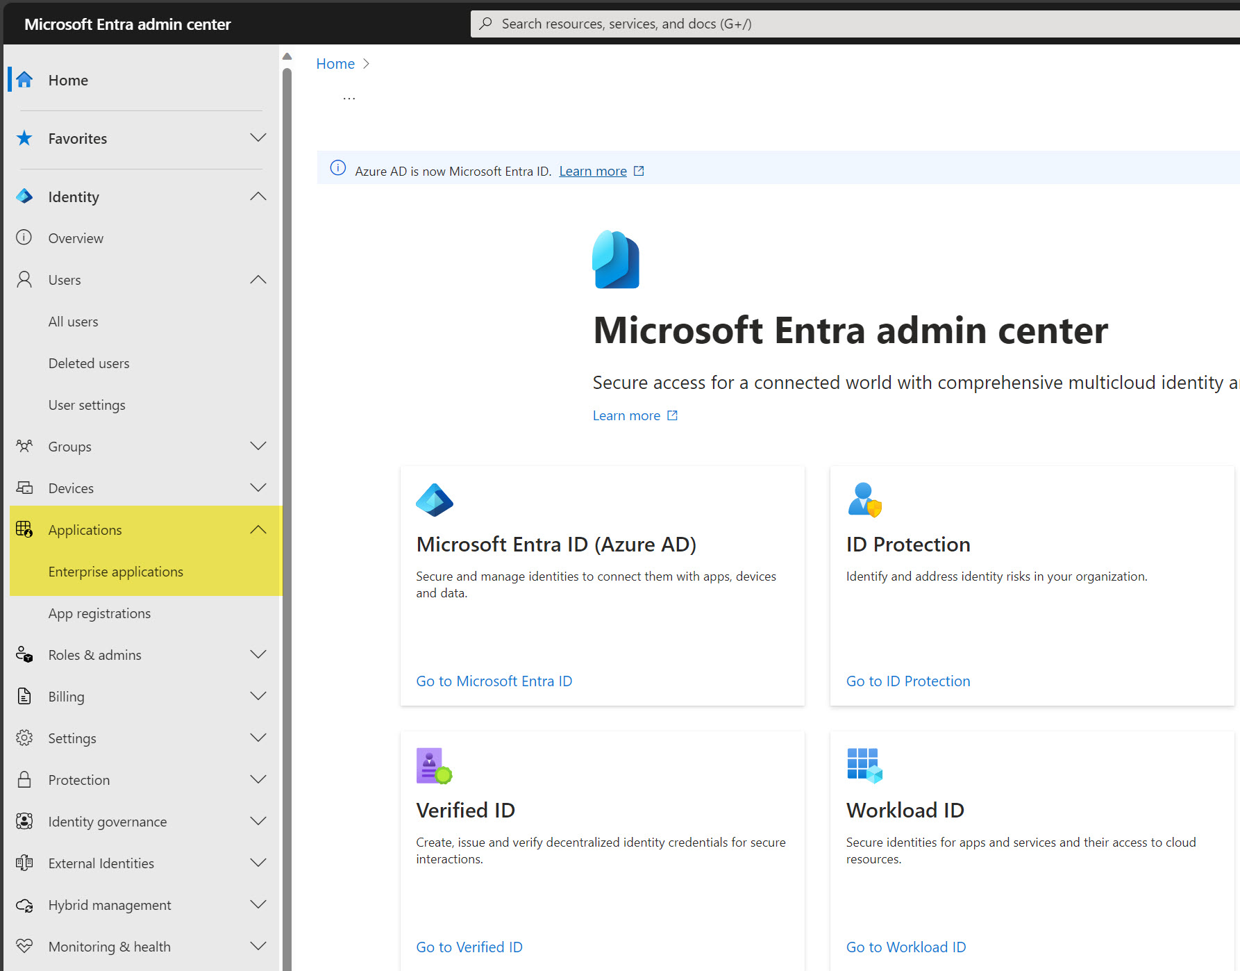Click external link icon beside banner Learn more
This screenshot has height=971, width=1240.
[639, 171]
